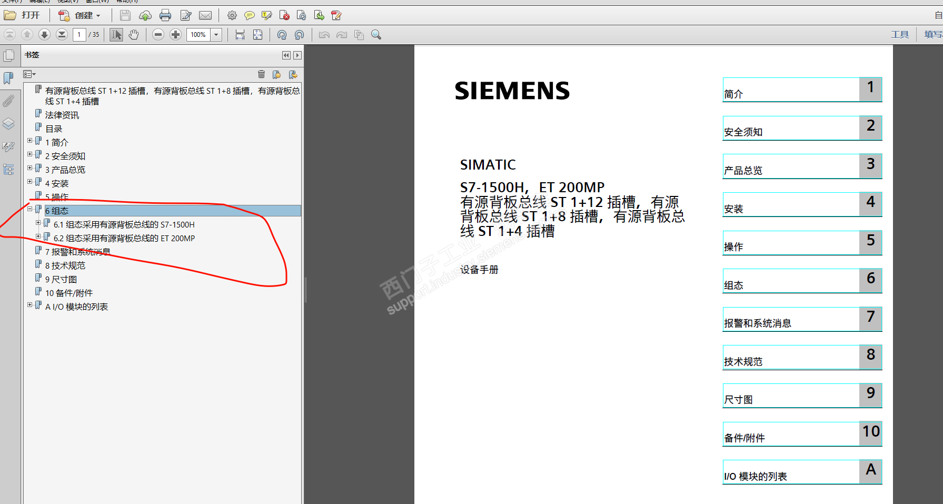Click the Open (打开) folder button
The image size is (943, 504).
coord(22,15)
